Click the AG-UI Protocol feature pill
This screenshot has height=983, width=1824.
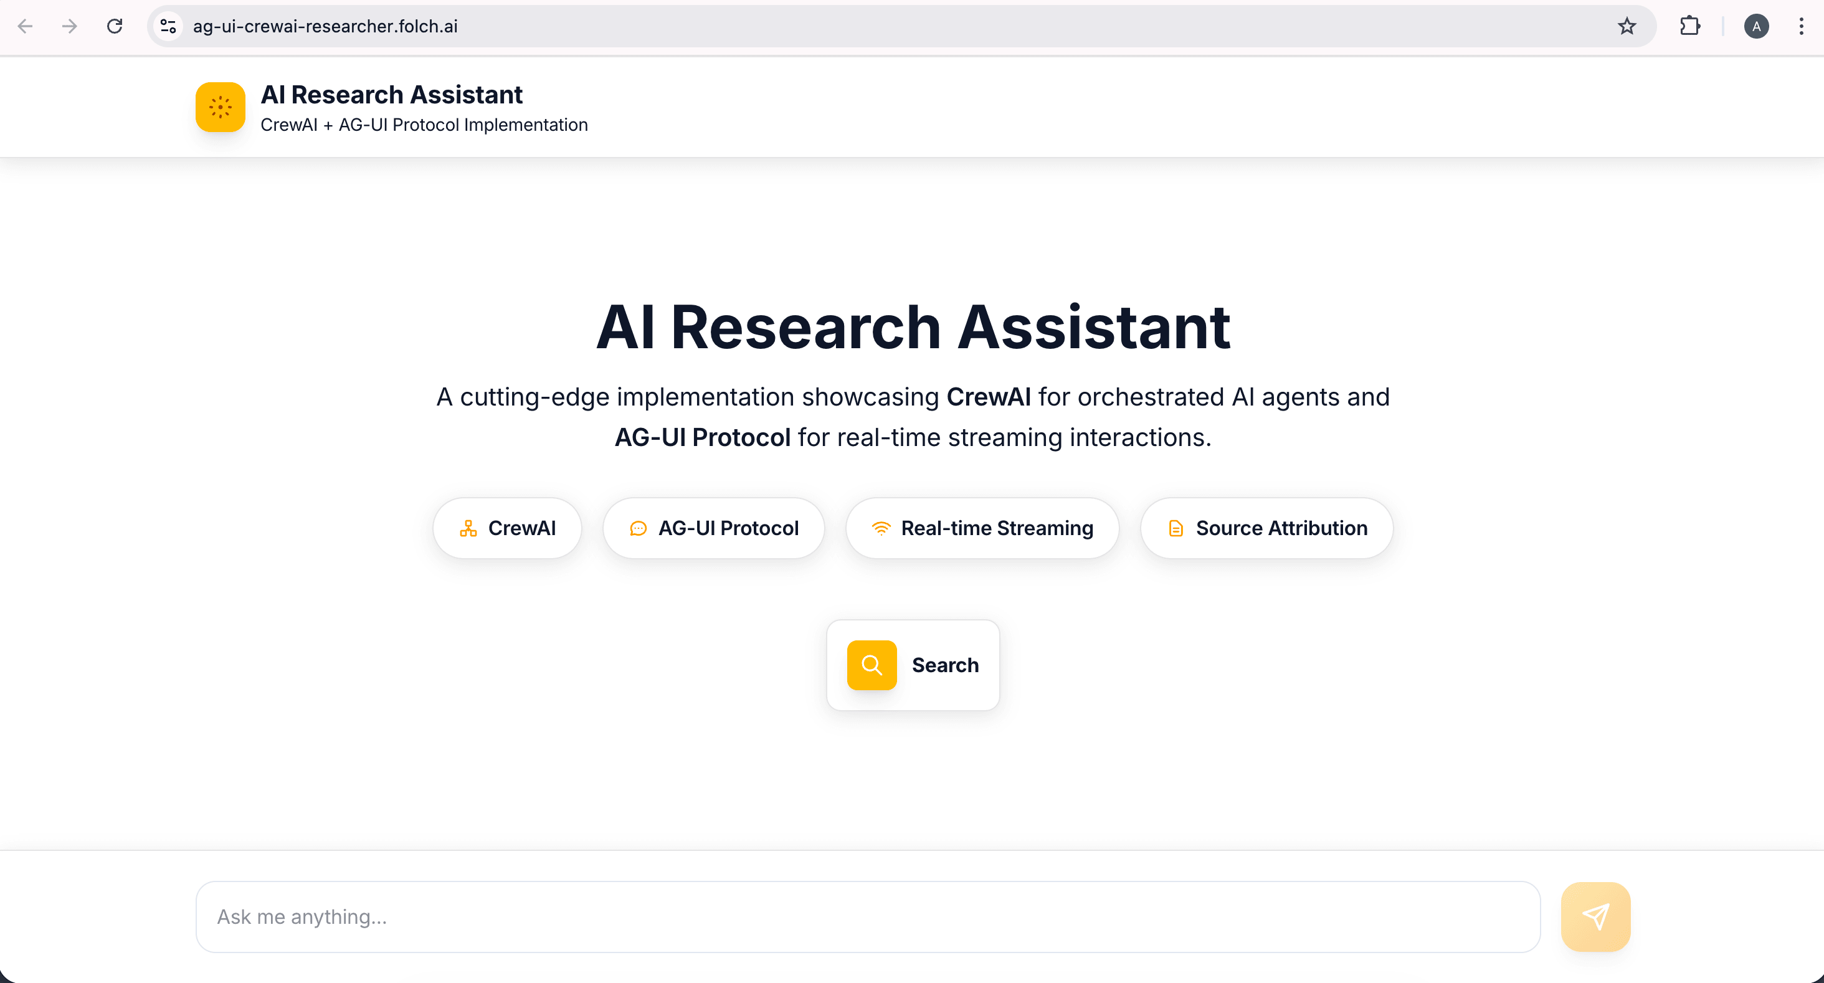[713, 528]
